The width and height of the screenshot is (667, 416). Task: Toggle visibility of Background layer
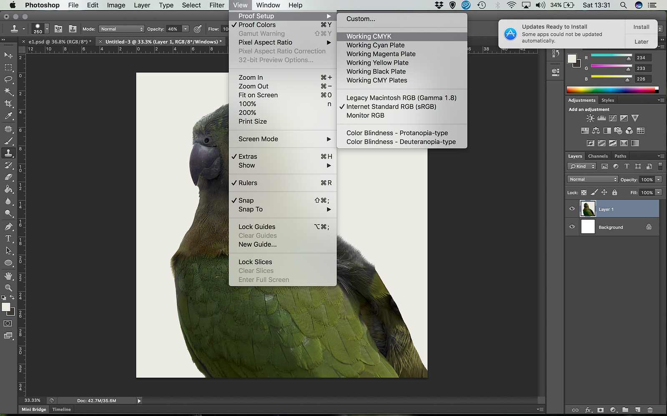(x=572, y=227)
